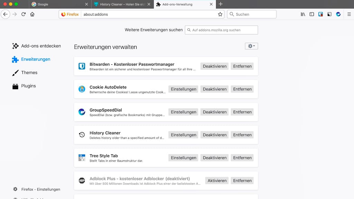Viewport: 354px width, 199px height.
Task: Deactivate the Bitwarden extension
Action: [x=214, y=66]
